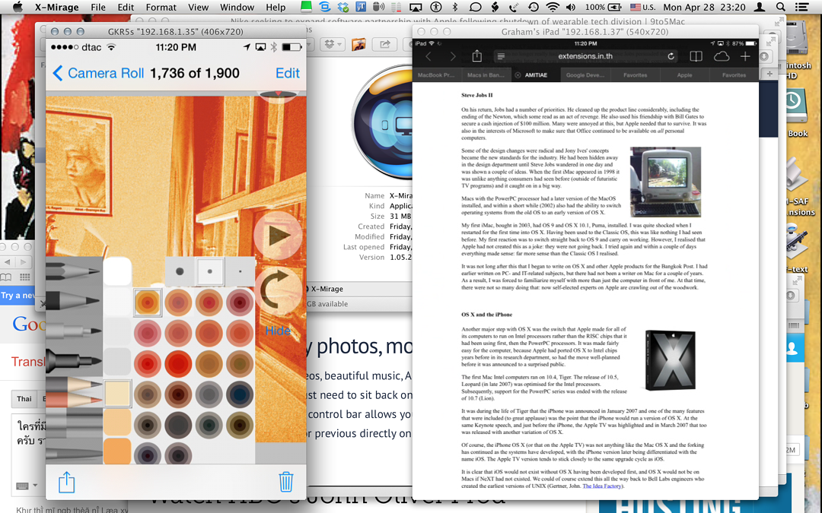Choose the highlighted cream square swatch

117,394
